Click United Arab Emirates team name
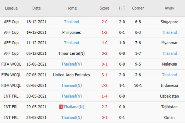 pyautogui.click(x=72, y=75)
